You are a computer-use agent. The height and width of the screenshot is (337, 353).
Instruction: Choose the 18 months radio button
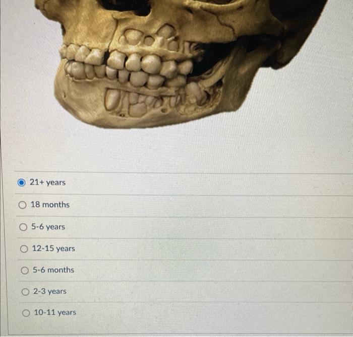pyautogui.click(x=22, y=205)
